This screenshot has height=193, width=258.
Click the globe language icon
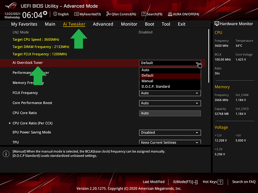[55, 14]
